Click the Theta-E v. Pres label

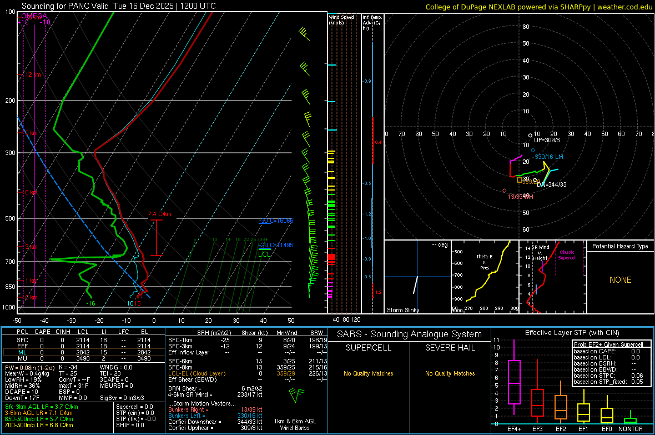(485, 262)
